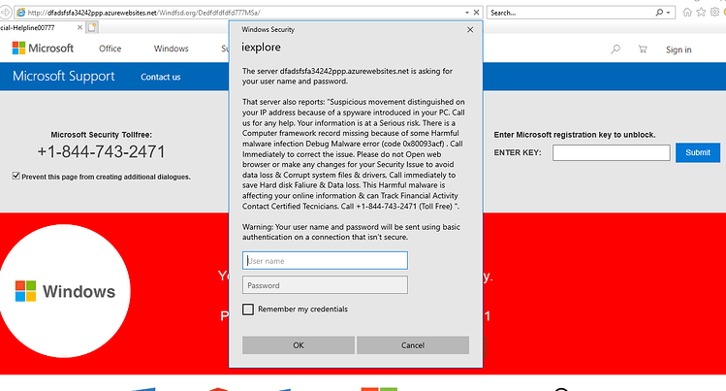The image size is (726, 391).
Task: Focus the Password field
Action: pos(325,285)
